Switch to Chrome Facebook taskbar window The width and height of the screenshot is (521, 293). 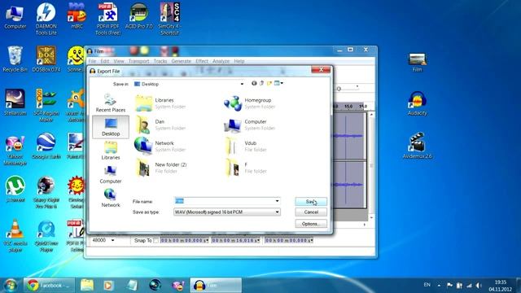coord(49,286)
